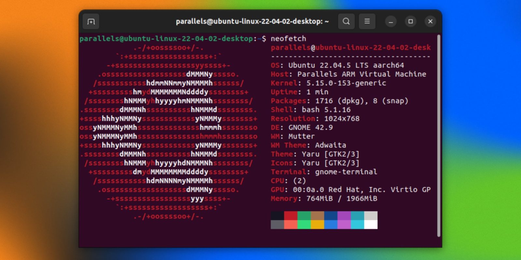Click the search magnifier icon
Image resolution: width=521 pixels, height=260 pixels.
click(346, 21)
